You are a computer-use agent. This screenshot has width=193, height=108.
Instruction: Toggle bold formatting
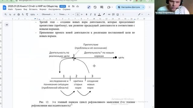(87, 14)
